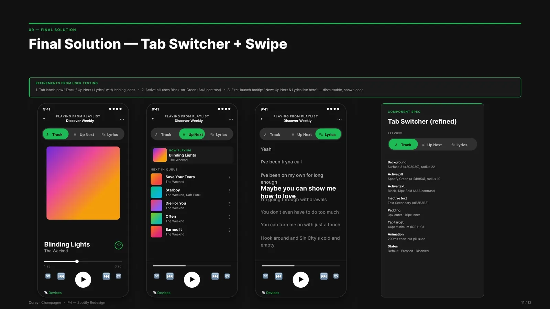
Task: Jump to lyric line "I've been tryna call"
Action: [281, 162]
